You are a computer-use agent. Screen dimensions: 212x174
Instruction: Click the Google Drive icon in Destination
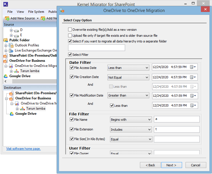(x=12, y=114)
